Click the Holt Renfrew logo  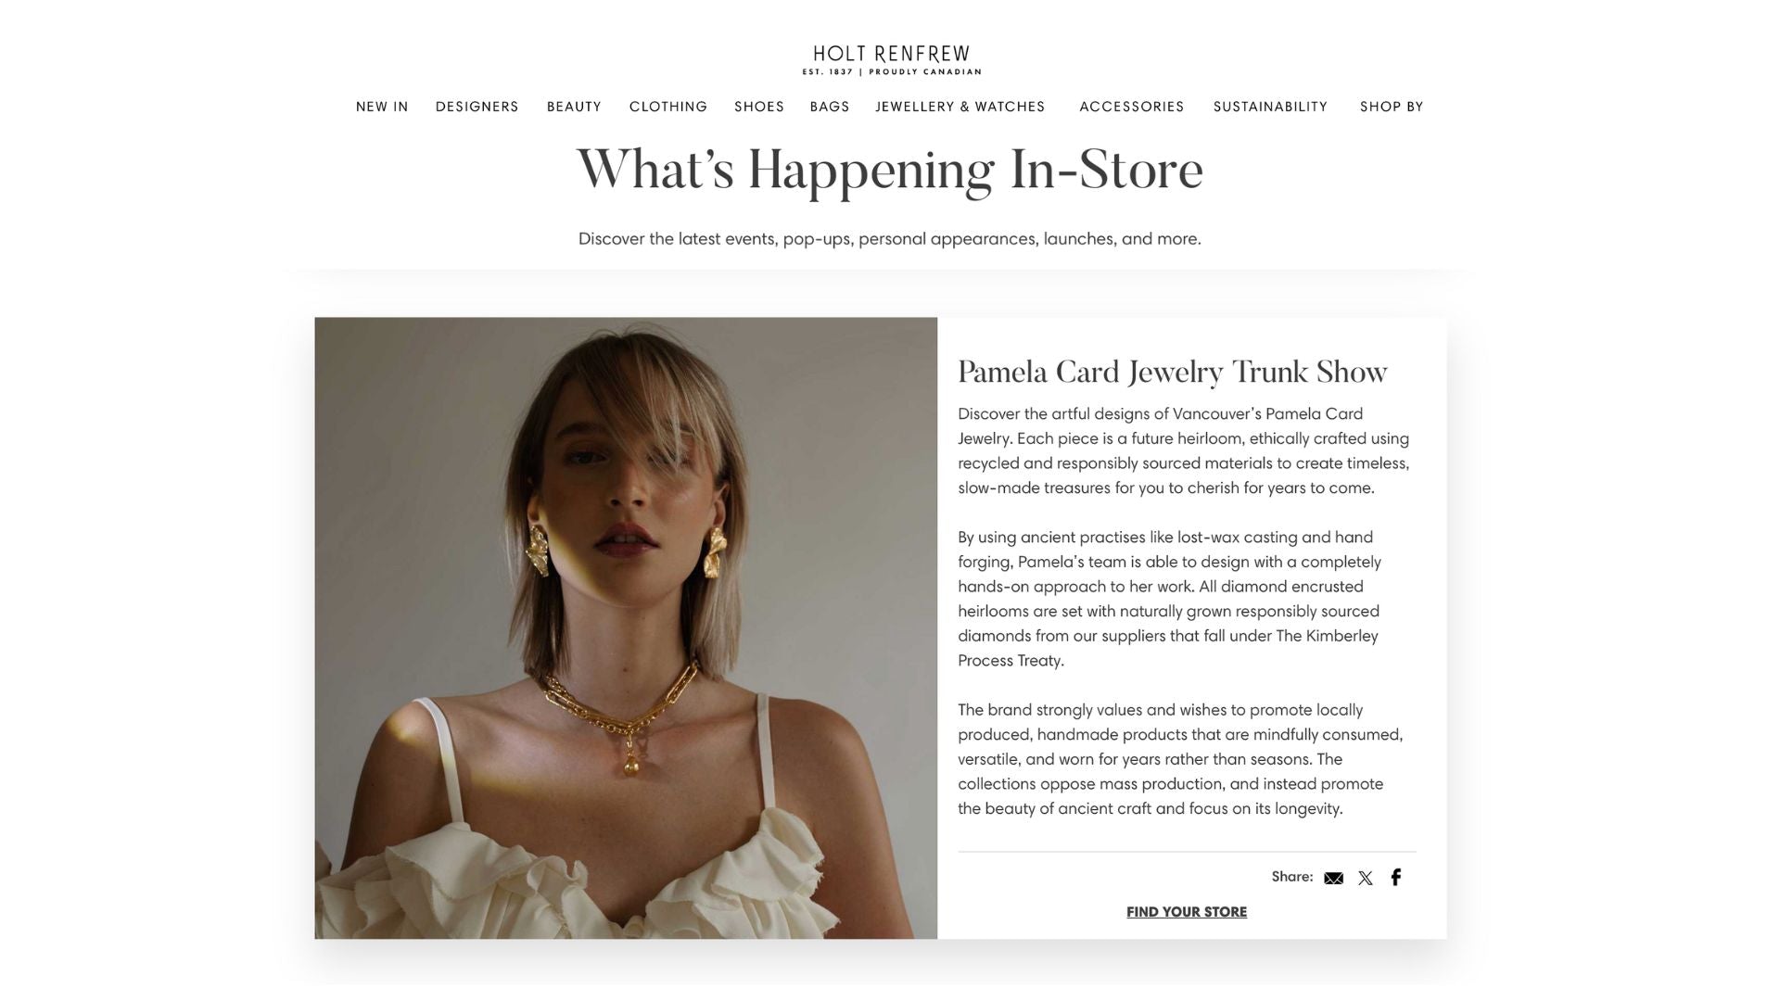pos(891,60)
